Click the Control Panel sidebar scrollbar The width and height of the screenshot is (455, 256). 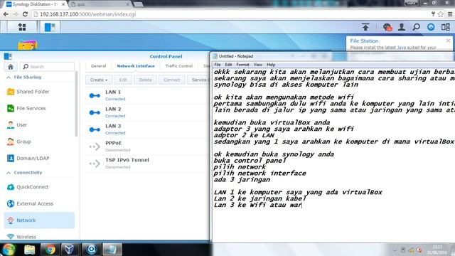[x=76, y=104]
